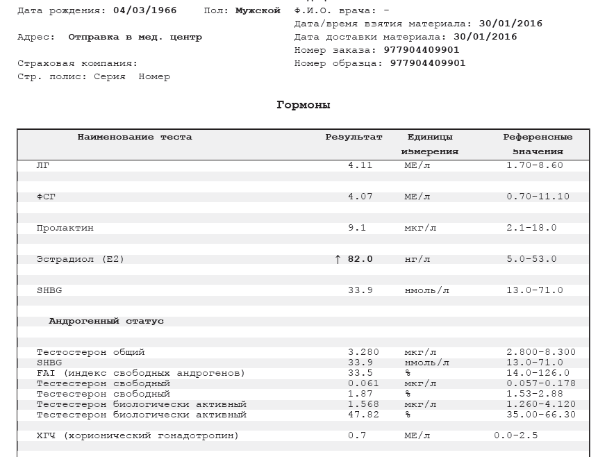This screenshot has height=457, width=598.
Task: Click the bioactive testosterone result 1.568
Action: 363,404
